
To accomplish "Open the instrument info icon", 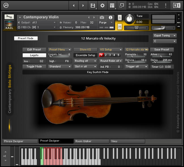I will point(110,17).
